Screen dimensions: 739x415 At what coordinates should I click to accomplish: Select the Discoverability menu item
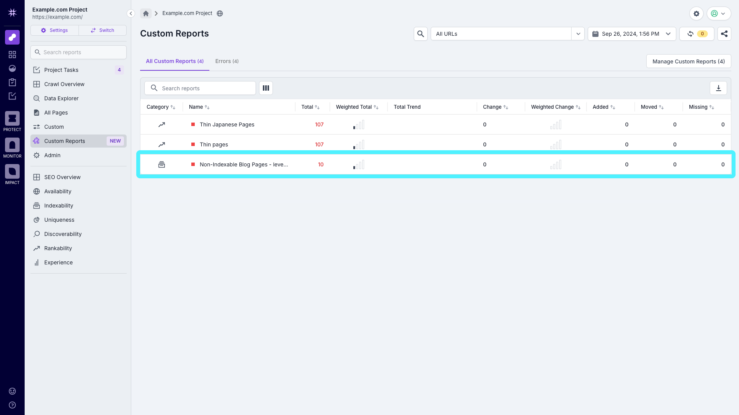pos(63,234)
